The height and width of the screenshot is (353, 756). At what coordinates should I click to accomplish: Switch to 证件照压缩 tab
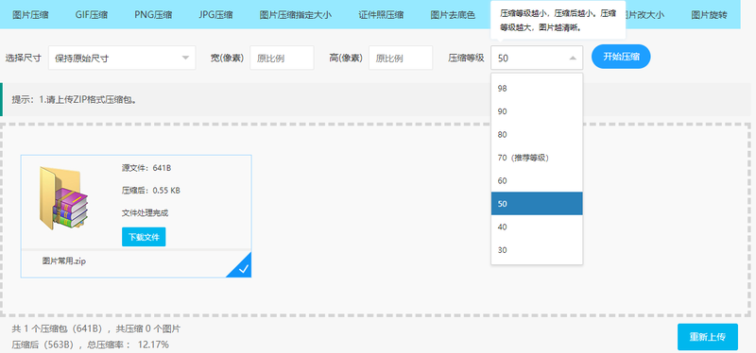[x=381, y=15]
